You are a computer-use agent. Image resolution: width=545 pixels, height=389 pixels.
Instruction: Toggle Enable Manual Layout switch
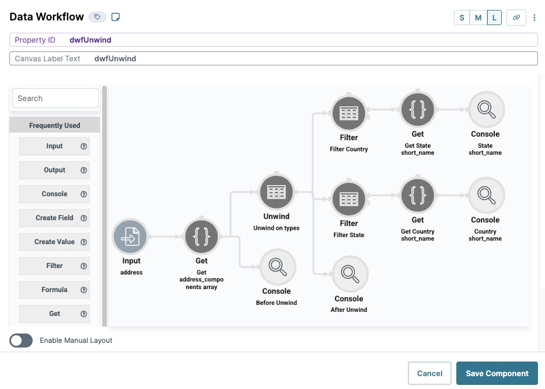(x=21, y=341)
